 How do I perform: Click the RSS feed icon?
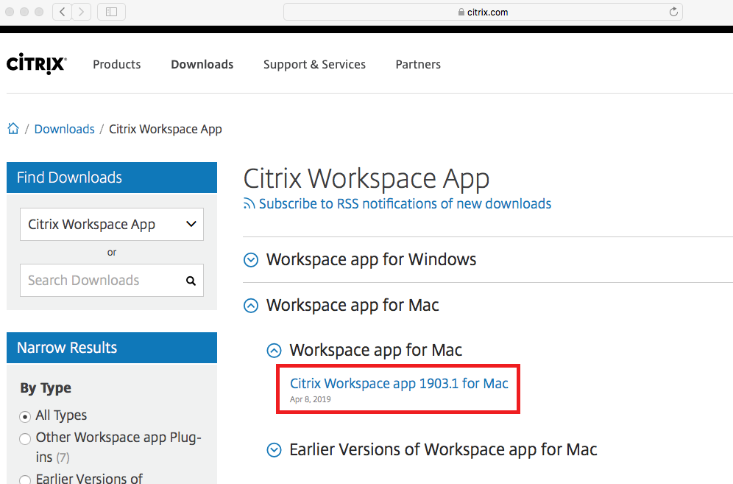click(249, 203)
